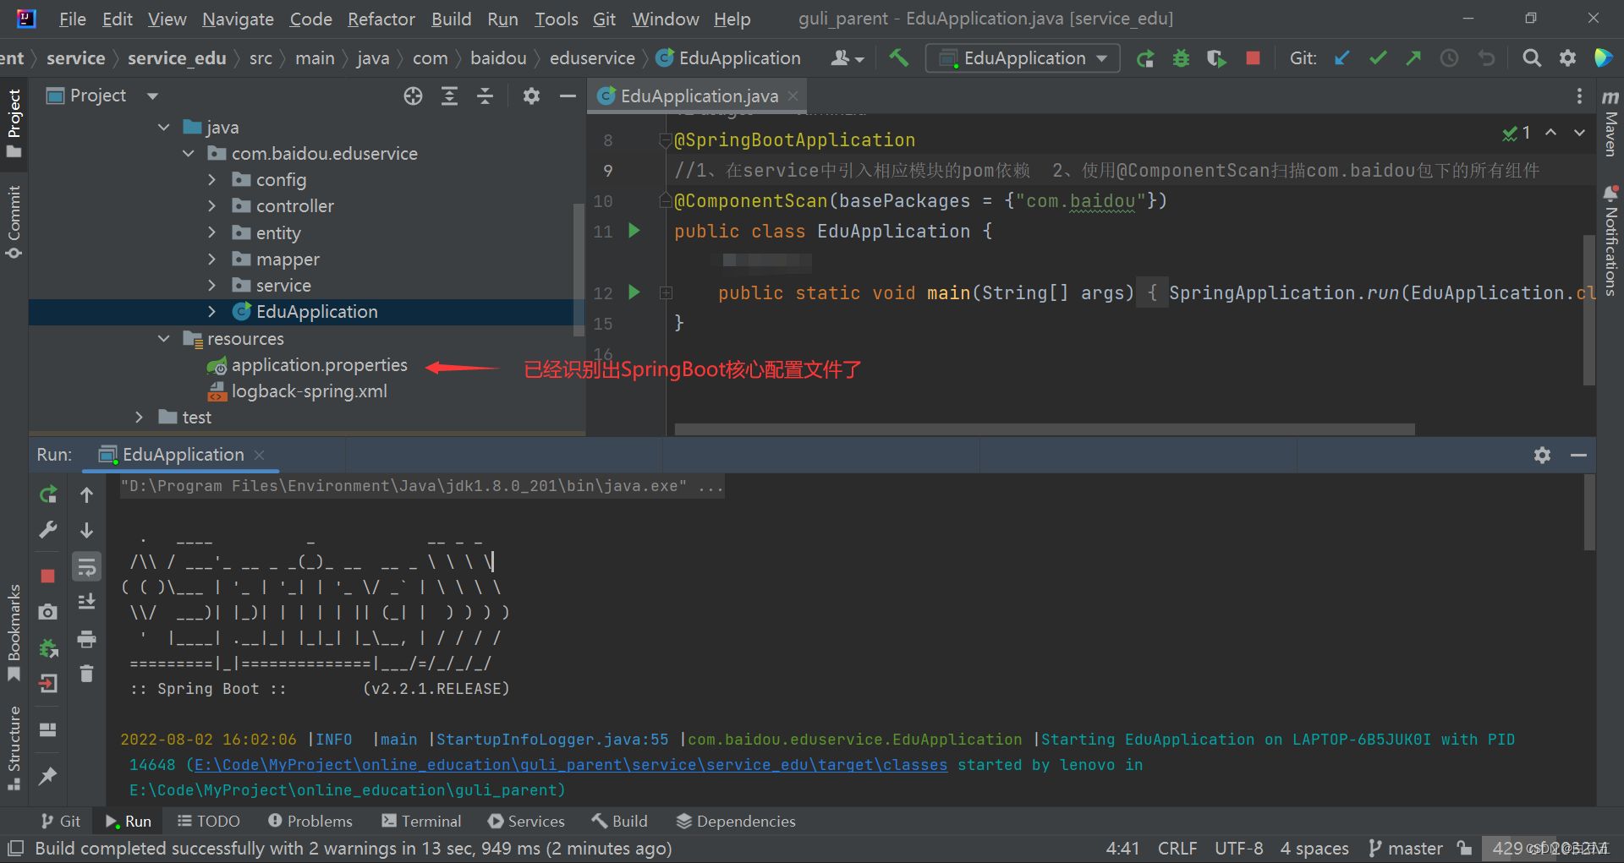The width and height of the screenshot is (1624, 863).
Task: Click the thread dump camera icon
Action: 48,612
